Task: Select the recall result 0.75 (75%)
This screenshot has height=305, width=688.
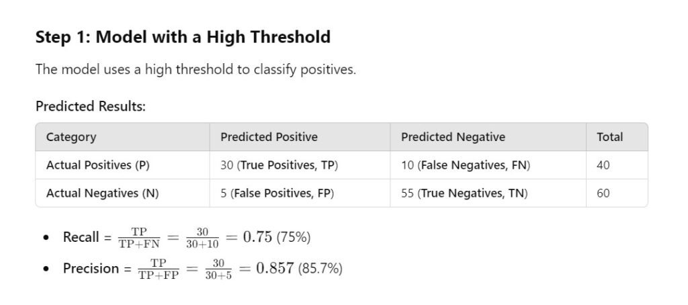Action: click(276, 237)
